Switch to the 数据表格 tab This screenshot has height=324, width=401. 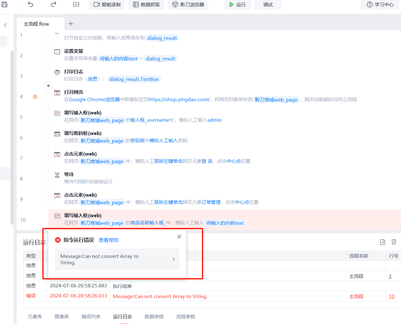coord(154,316)
